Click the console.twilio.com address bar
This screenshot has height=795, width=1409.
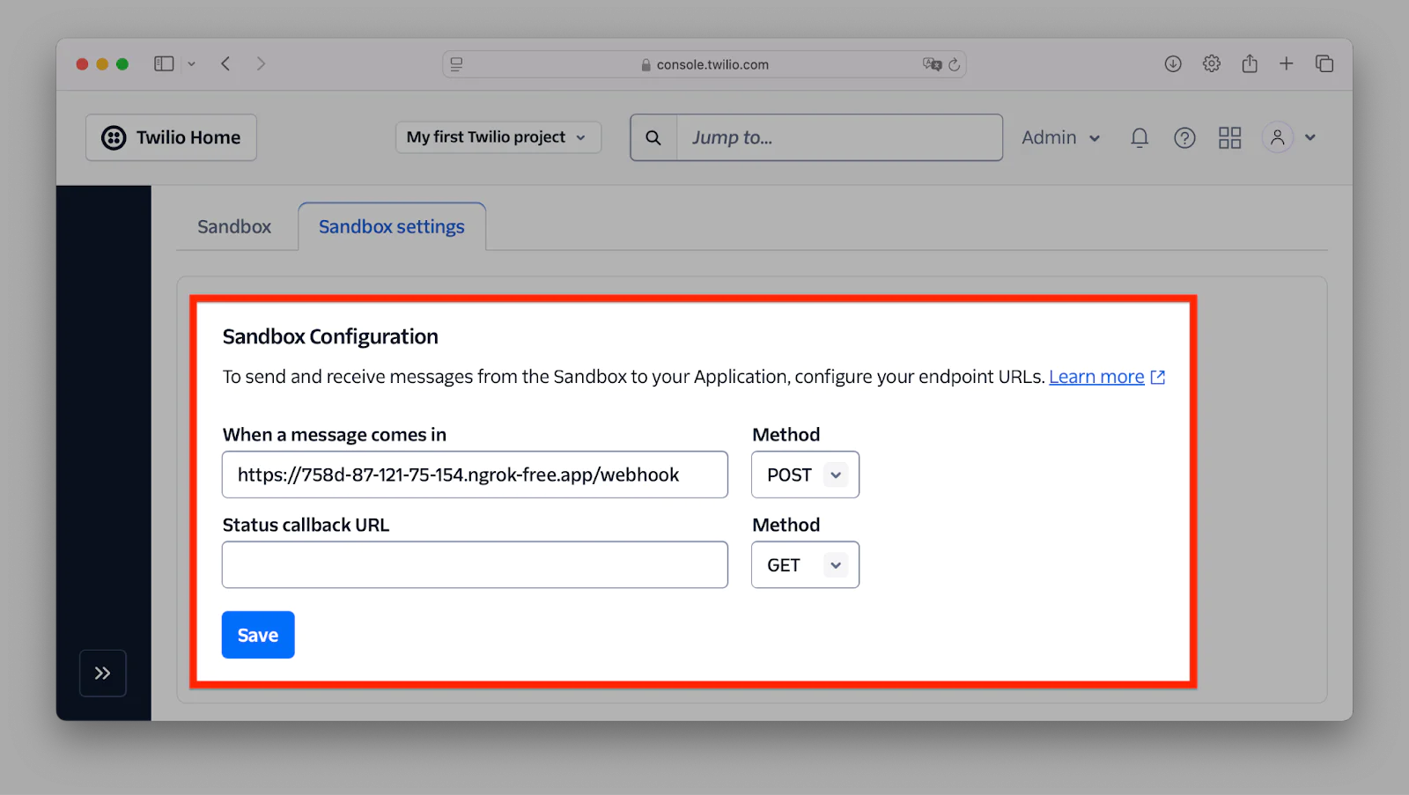704,64
